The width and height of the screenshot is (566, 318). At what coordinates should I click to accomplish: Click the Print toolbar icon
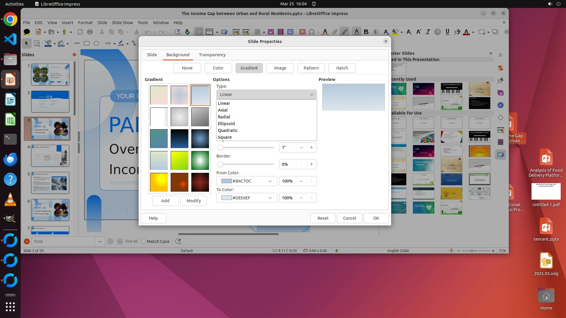pyautogui.click(x=90, y=32)
